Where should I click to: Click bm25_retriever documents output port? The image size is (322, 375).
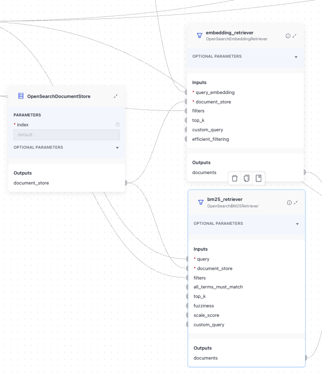pyautogui.click(x=306, y=358)
